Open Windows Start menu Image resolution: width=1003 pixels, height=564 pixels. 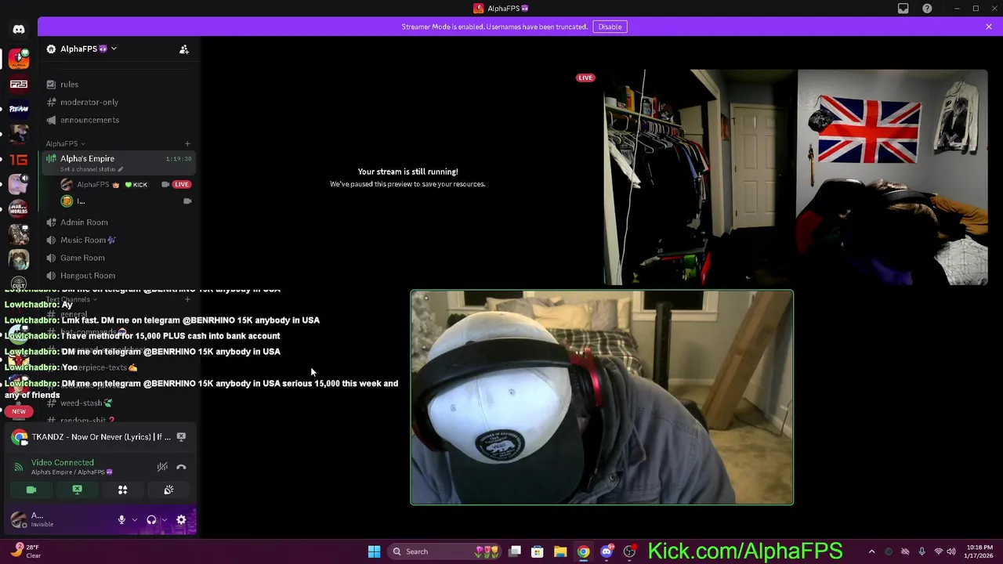pos(374,551)
